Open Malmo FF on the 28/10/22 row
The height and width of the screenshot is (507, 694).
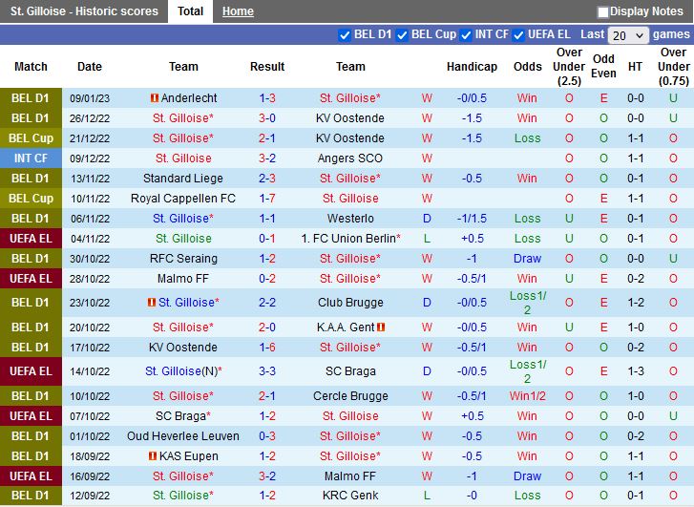pyautogui.click(x=183, y=279)
